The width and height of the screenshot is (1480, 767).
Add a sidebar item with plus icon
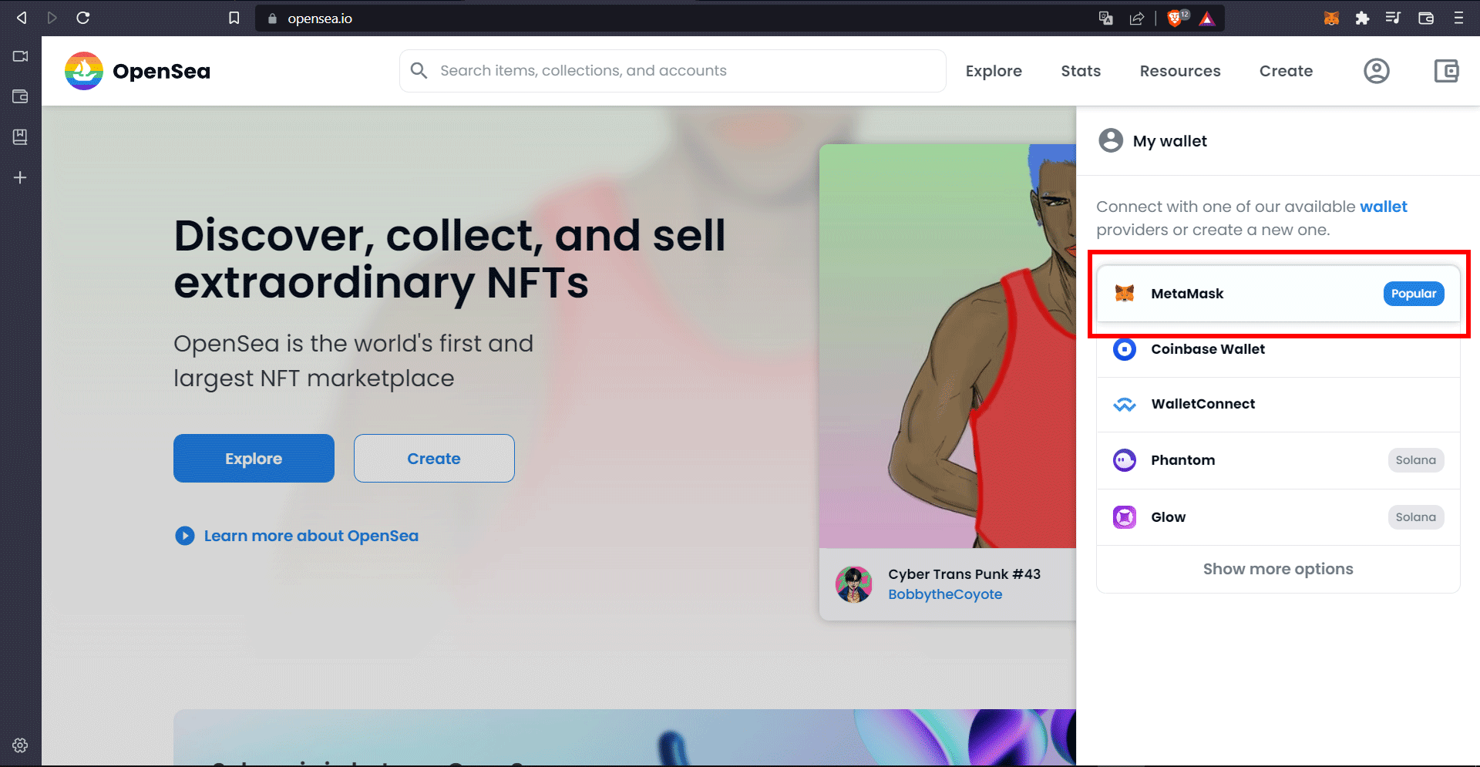(x=21, y=177)
